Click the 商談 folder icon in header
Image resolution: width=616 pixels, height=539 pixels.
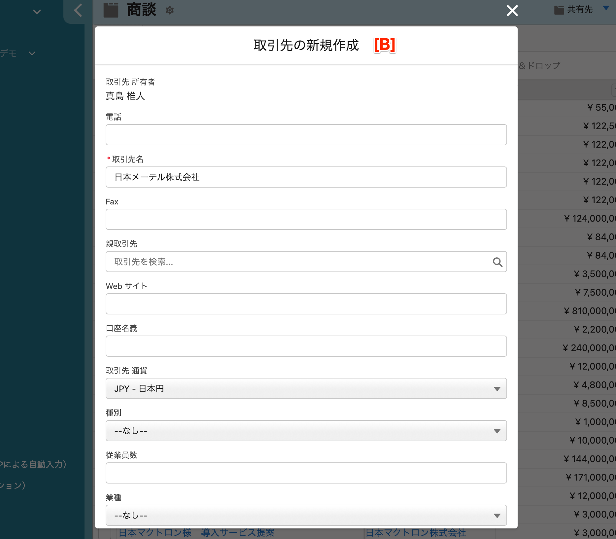pos(111,10)
